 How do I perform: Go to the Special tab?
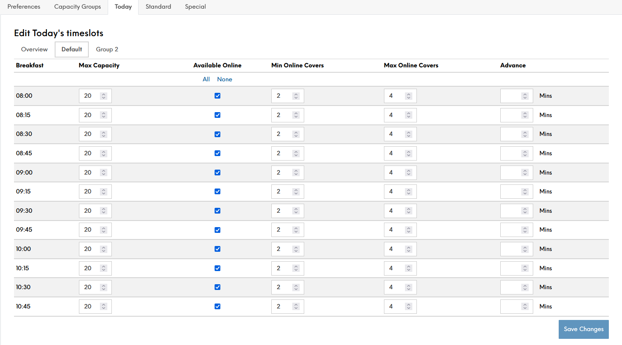(195, 7)
